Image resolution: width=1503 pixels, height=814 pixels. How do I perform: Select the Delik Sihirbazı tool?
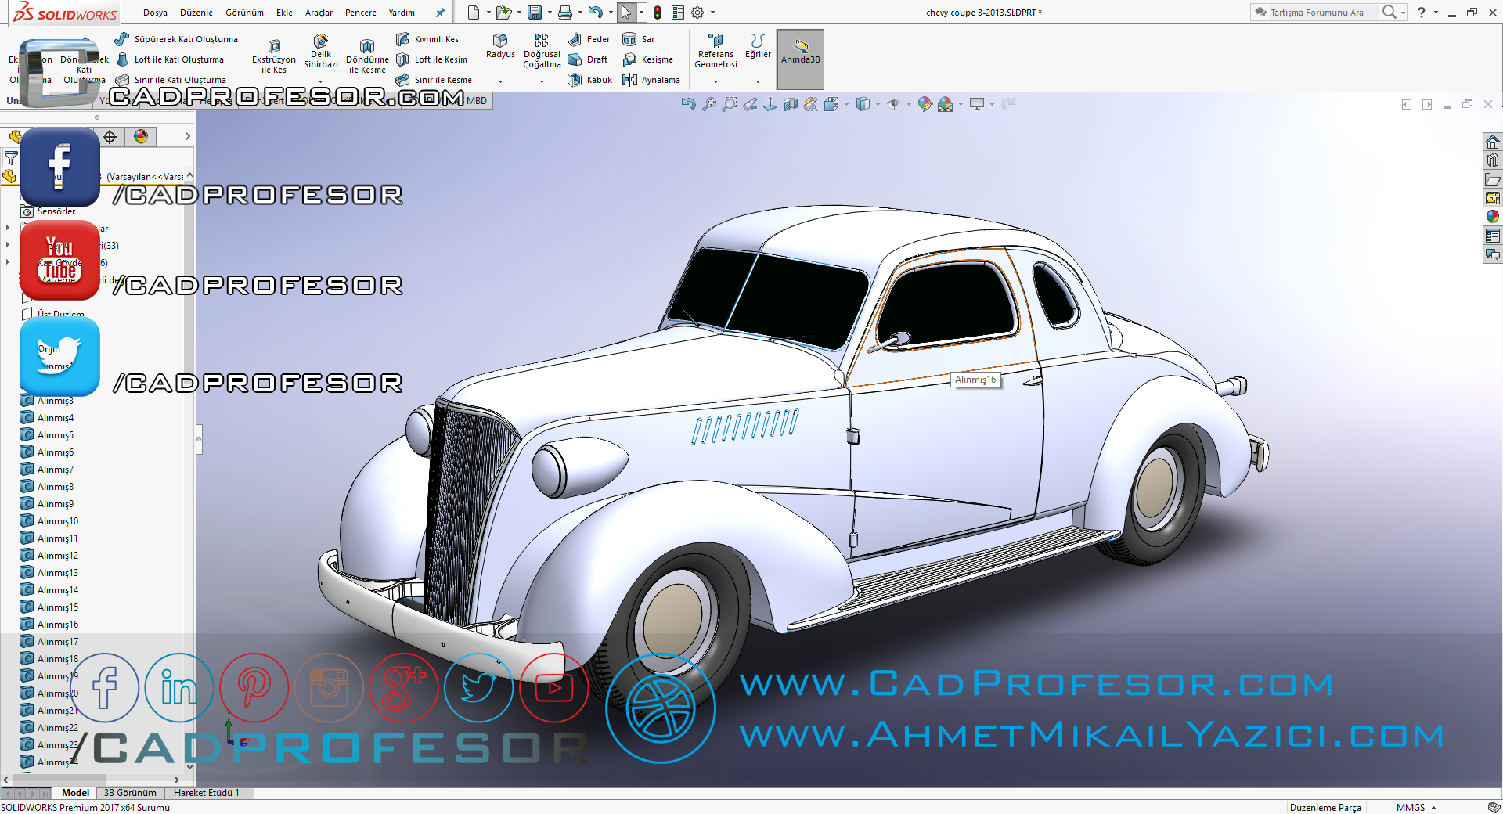click(x=321, y=51)
